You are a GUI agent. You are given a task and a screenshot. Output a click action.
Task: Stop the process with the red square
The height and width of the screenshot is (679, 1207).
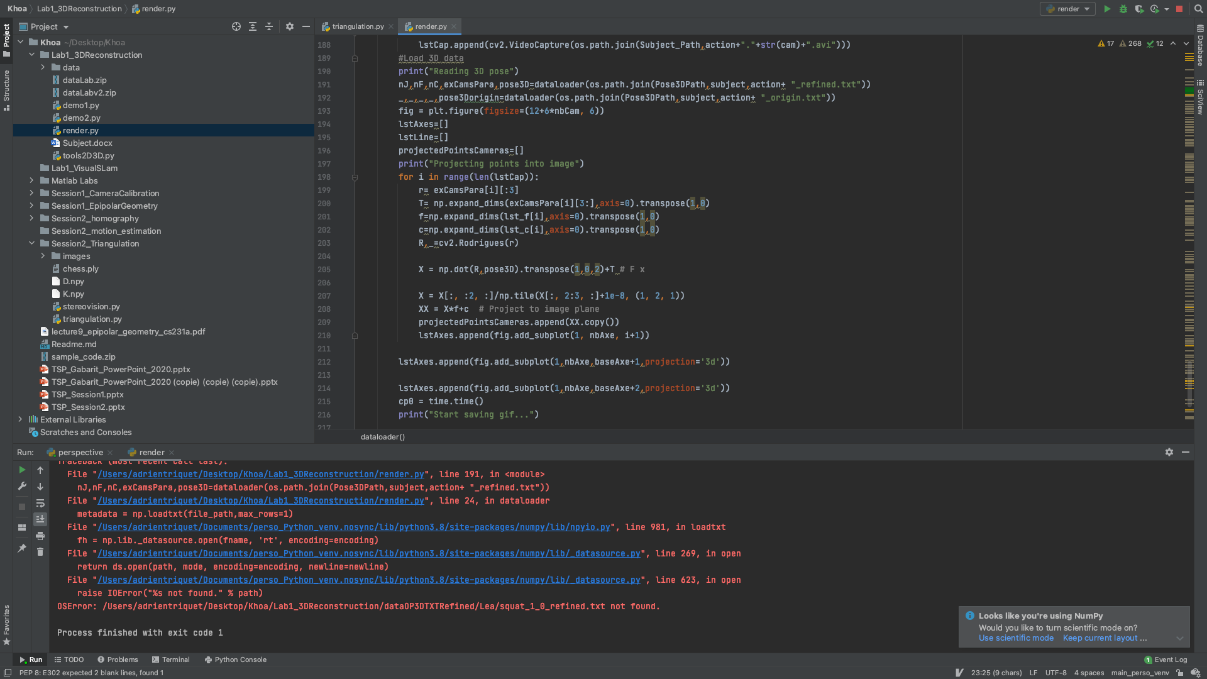point(1179,9)
